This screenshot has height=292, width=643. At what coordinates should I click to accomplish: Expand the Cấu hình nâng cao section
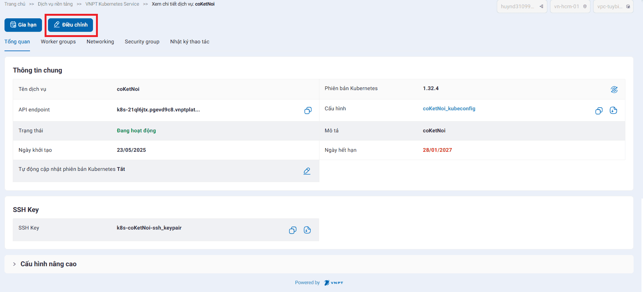point(48,264)
